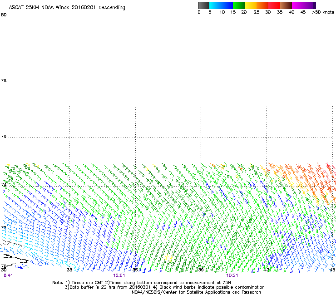Click the 72 latitude axis label

pyautogui.click(x=4, y=227)
